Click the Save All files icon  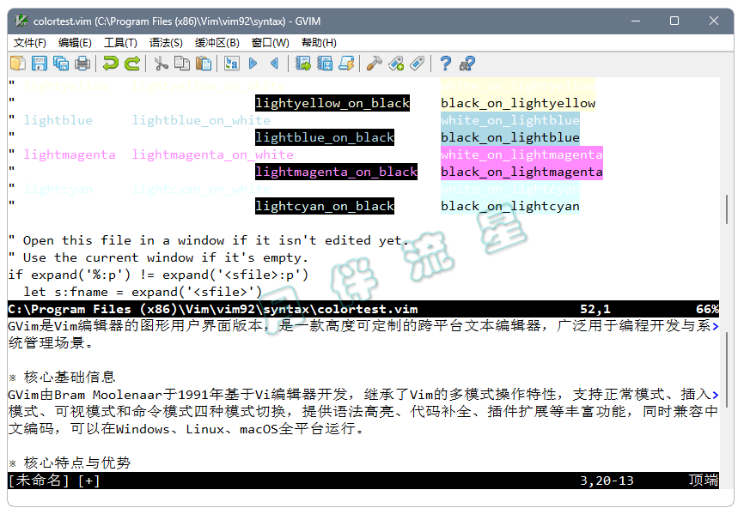tap(61, 63)
